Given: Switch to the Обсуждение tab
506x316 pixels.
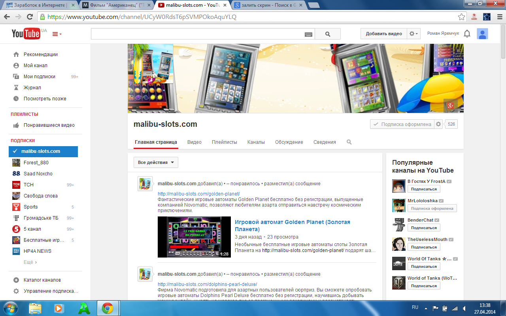Looking at the screenshot, I should (289, 142).
